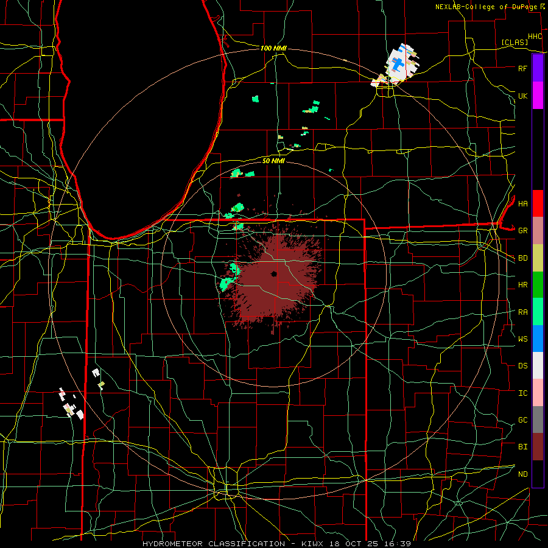The height and width of the screenshot is (548, 548).
Task: Click the large brown biological echo area
Action: click(x=276, y=279)
